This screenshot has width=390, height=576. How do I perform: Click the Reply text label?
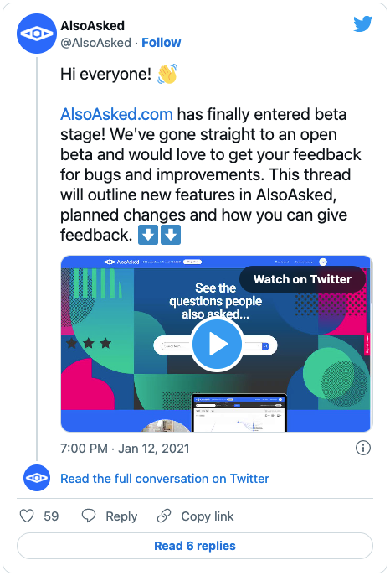[x=121, y=516]
